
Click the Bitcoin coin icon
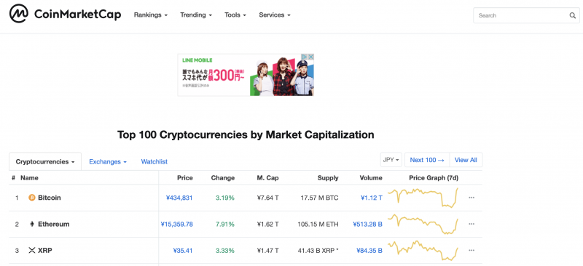coord(32,198)
